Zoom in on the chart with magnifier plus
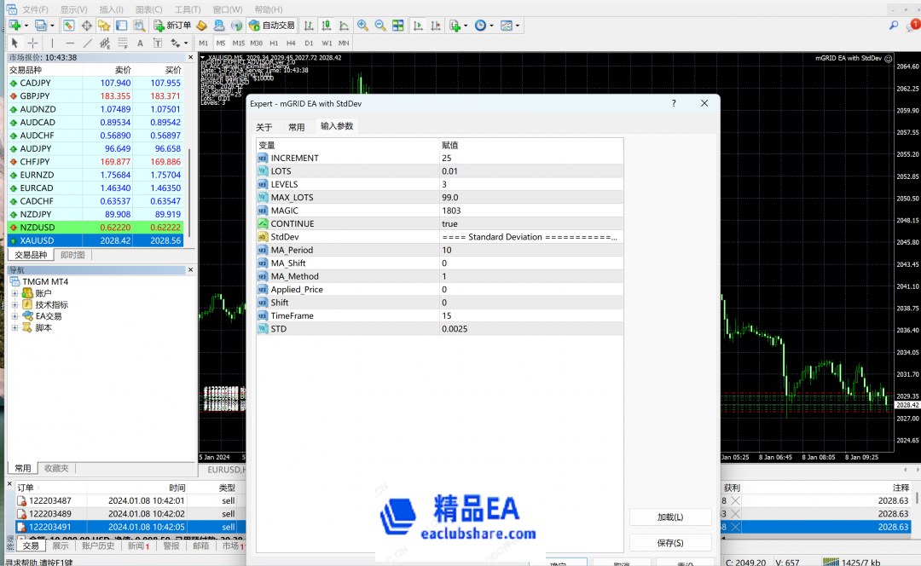The image size is (921, 566). (362, 26)
